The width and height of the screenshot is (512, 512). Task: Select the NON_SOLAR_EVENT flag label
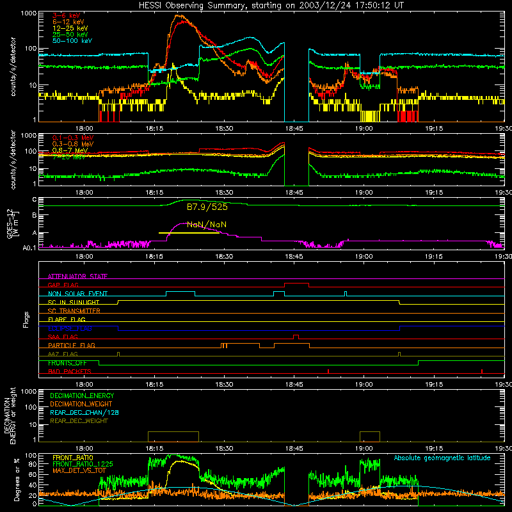(77, 294)
